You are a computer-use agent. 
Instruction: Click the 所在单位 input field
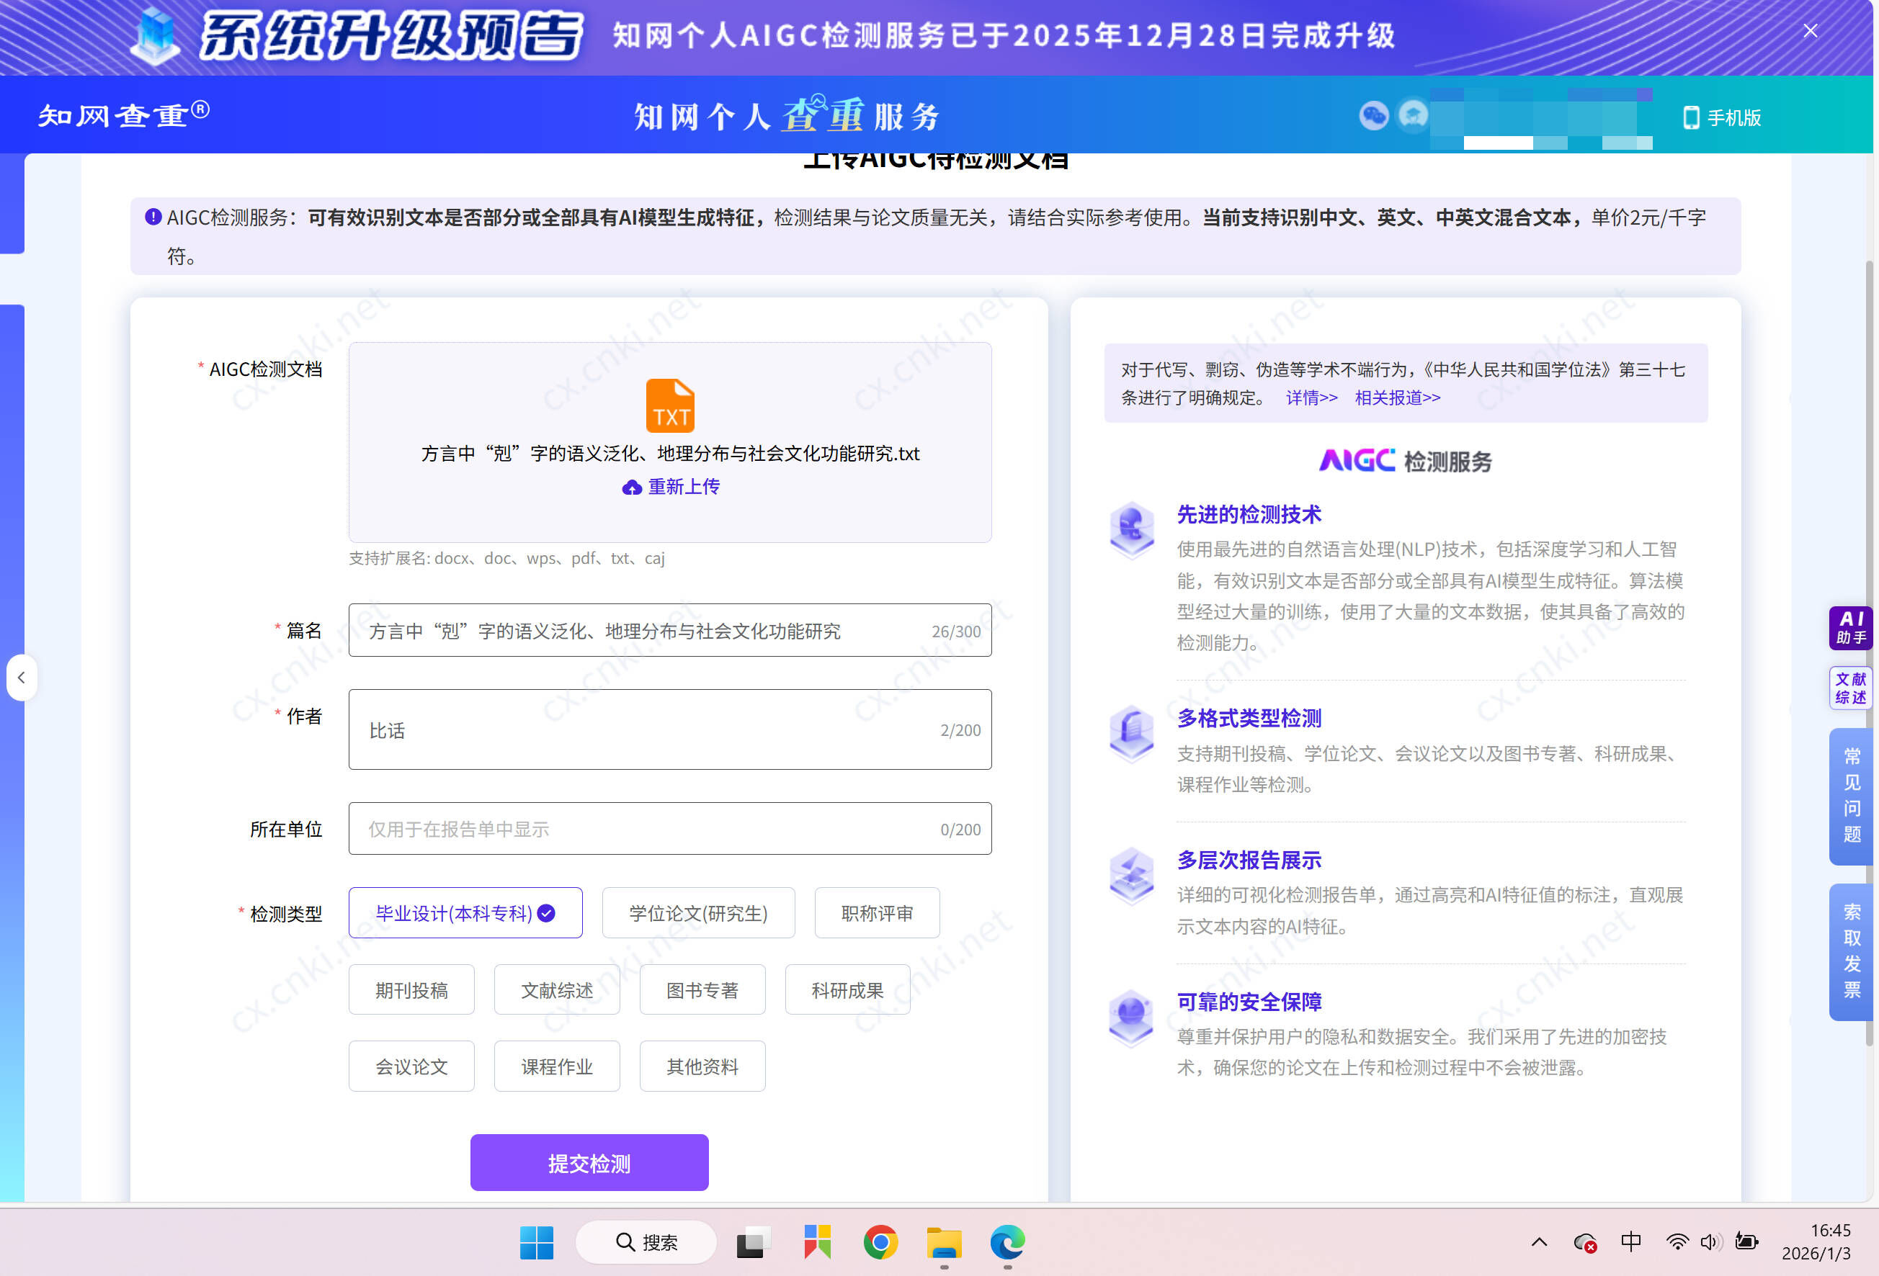(x=669, y=829)
